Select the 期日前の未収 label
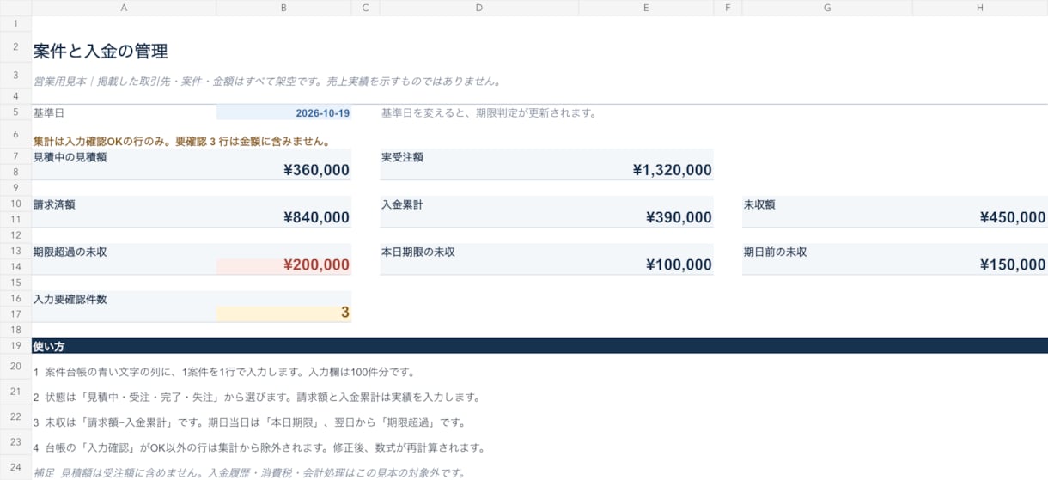The image size is (1048, 480). point(776,252)
